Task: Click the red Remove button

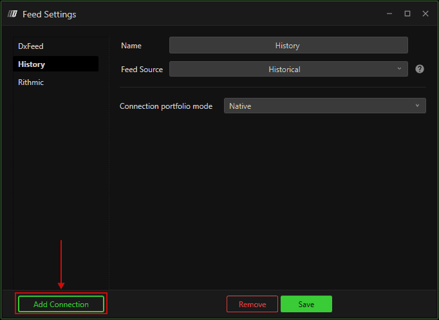Action: click(252, 304)
